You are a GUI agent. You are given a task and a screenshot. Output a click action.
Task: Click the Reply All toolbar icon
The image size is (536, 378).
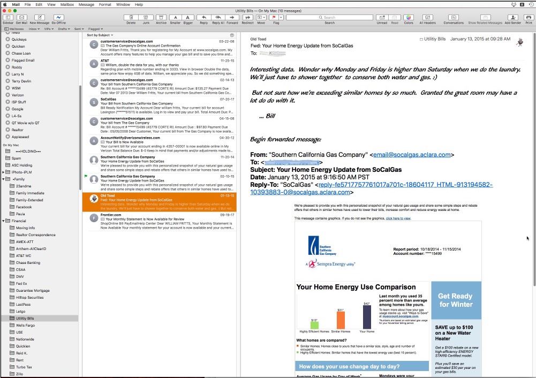coord(218,18)
